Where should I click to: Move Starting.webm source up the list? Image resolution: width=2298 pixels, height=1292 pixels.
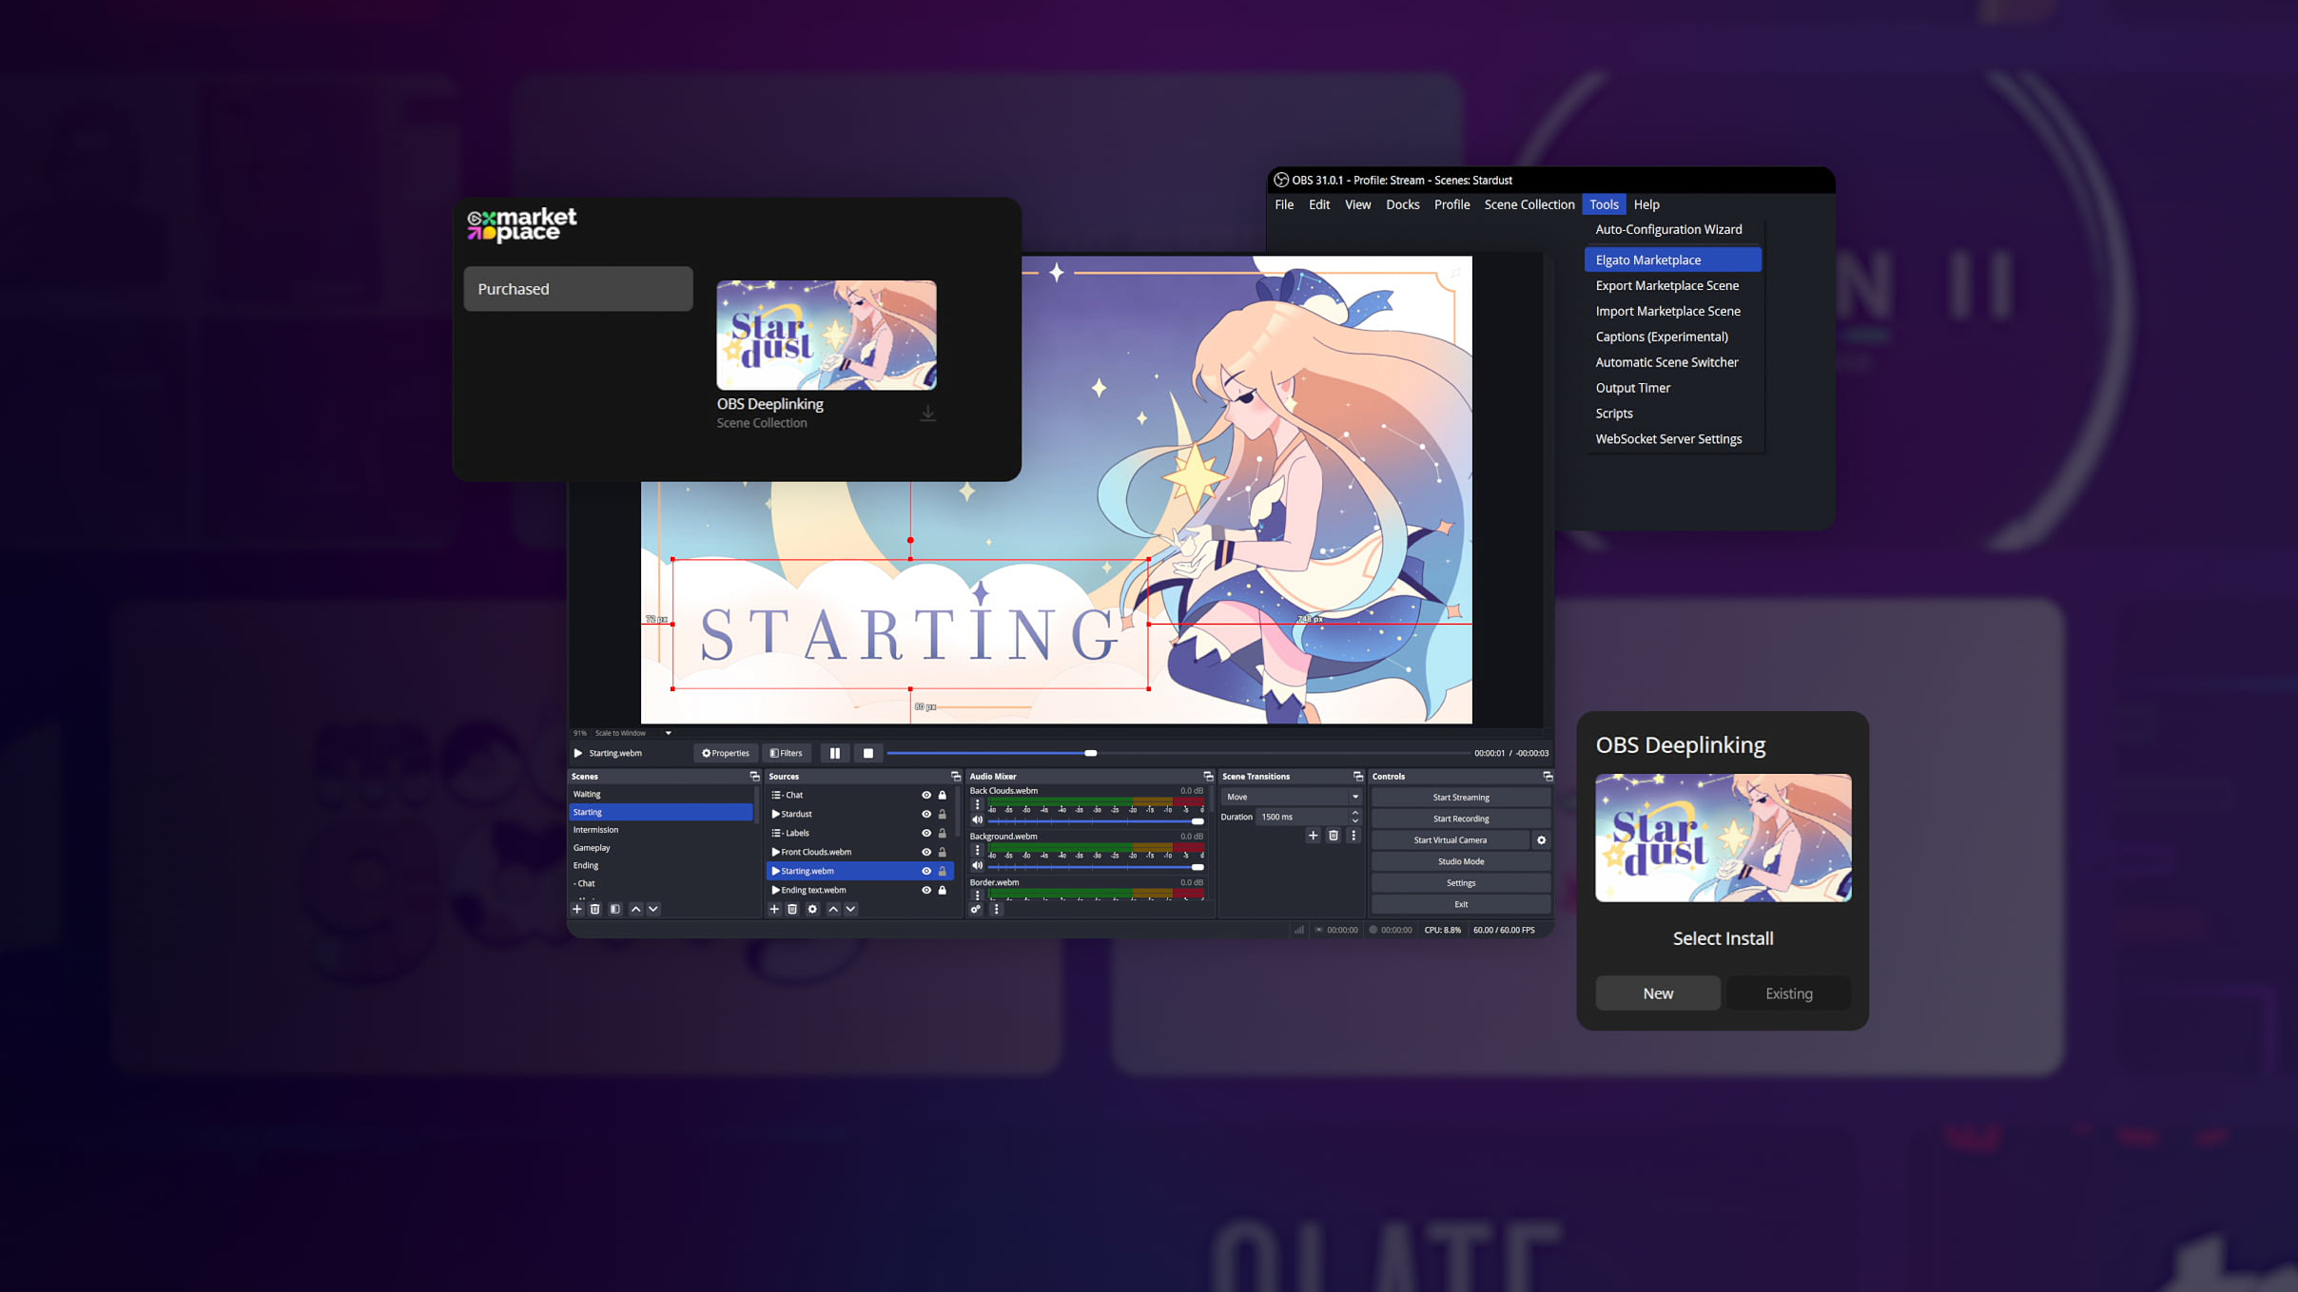(x=832, y=909)
